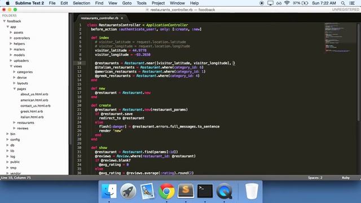Collapse the pages folder
The width and height of the screenshot is (361, 203).
tap(14, 89)
